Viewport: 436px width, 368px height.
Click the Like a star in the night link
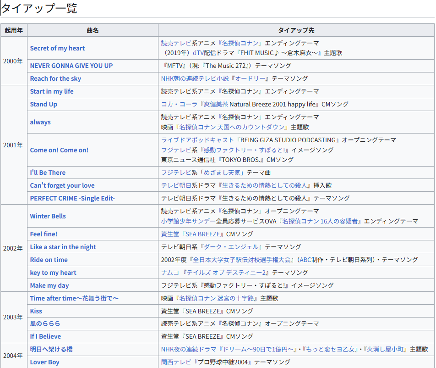(63, 247)
